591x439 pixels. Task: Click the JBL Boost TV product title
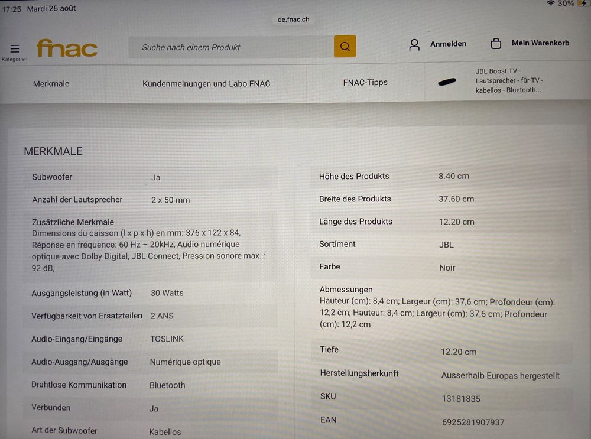tap(509, 80)
